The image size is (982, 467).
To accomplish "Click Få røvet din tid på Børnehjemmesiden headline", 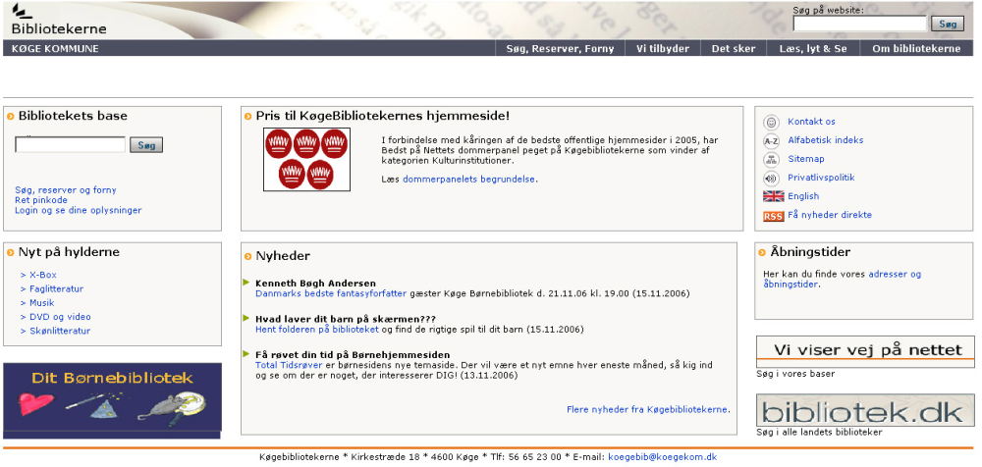I will (353, 355).
